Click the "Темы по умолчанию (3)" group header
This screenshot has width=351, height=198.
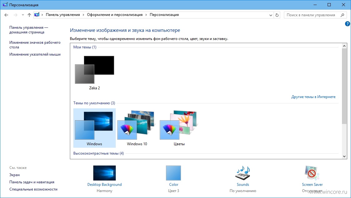click(94, 103)
